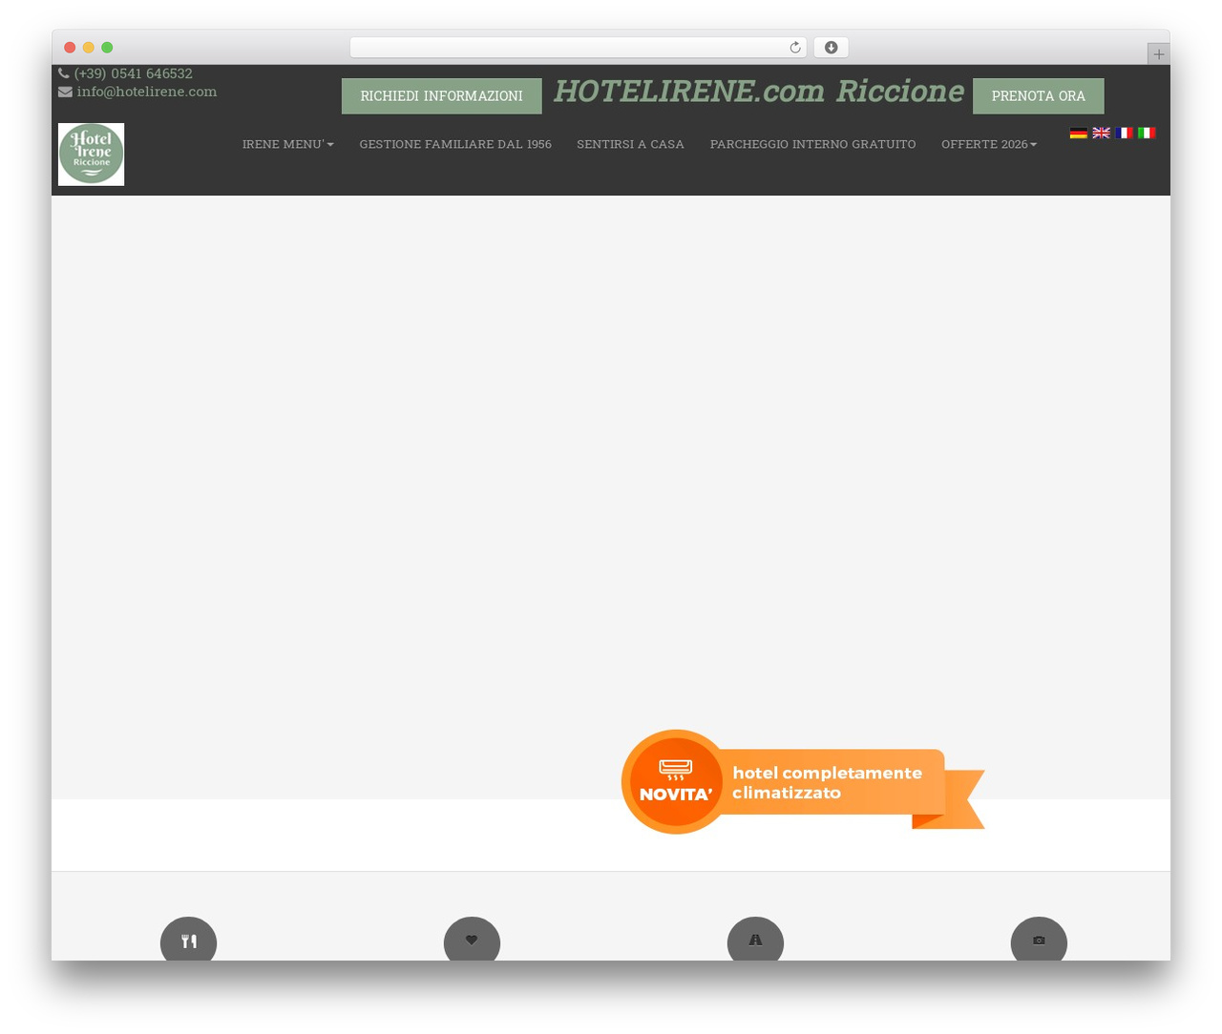Email info@hotelirene.com link
The image size is (1222, 1034).
(146, 92)
